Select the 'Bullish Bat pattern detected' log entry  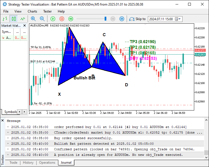click(105, 144)
